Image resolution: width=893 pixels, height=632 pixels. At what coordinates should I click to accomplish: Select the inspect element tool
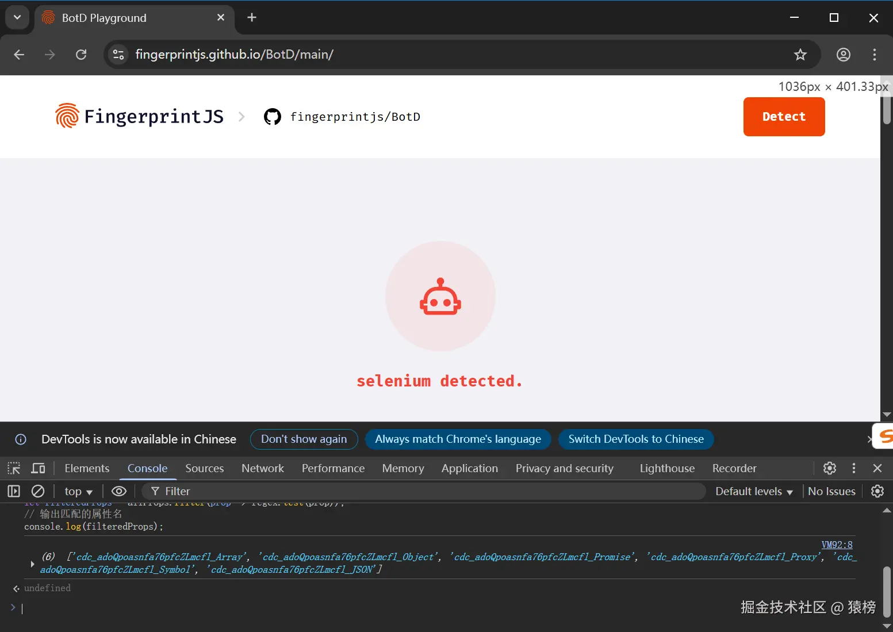(14, 468)
